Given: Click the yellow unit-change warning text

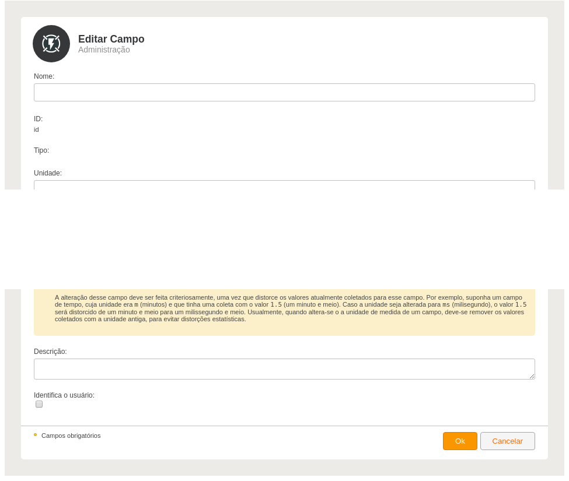Looking at the screenshot, I should (290, 308).
